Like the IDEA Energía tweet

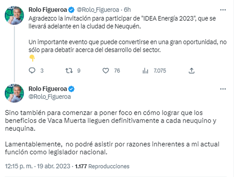(106, 71)
